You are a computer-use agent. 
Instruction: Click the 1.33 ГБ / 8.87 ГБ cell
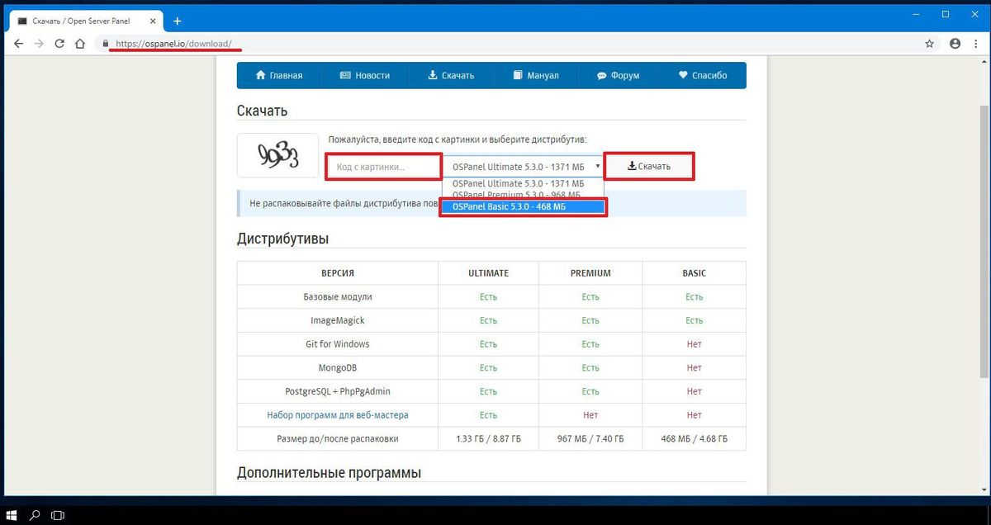click(488, 438)
